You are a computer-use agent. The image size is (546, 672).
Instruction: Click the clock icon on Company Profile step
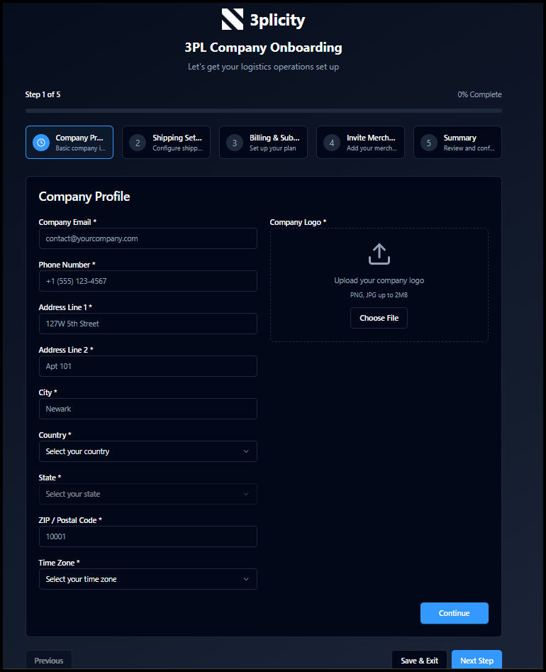click(x=41, y=143)
